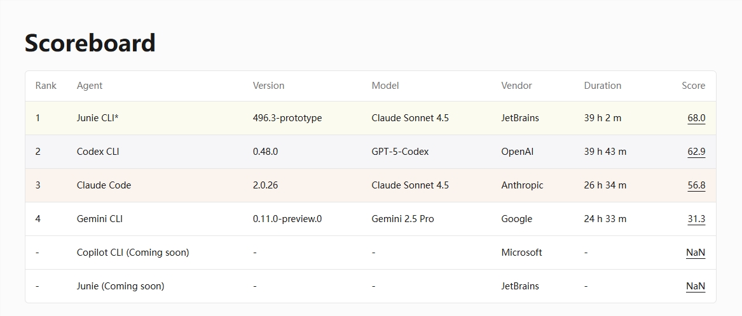
Task: Open the 31.3 score link
Action: tap(696, 219)
